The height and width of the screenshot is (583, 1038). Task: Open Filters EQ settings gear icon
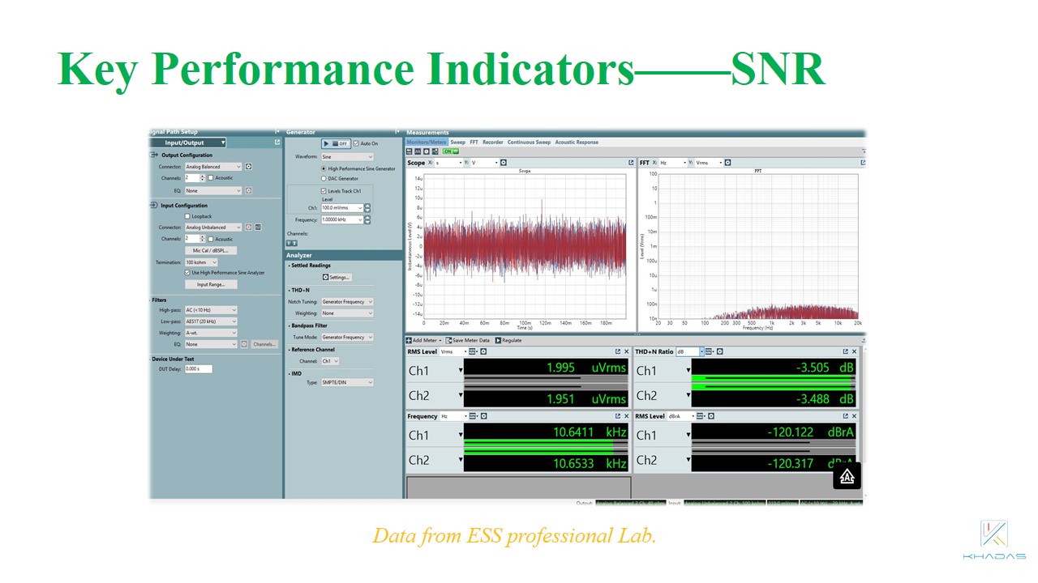pyautogui.click(x=243, y=344)
